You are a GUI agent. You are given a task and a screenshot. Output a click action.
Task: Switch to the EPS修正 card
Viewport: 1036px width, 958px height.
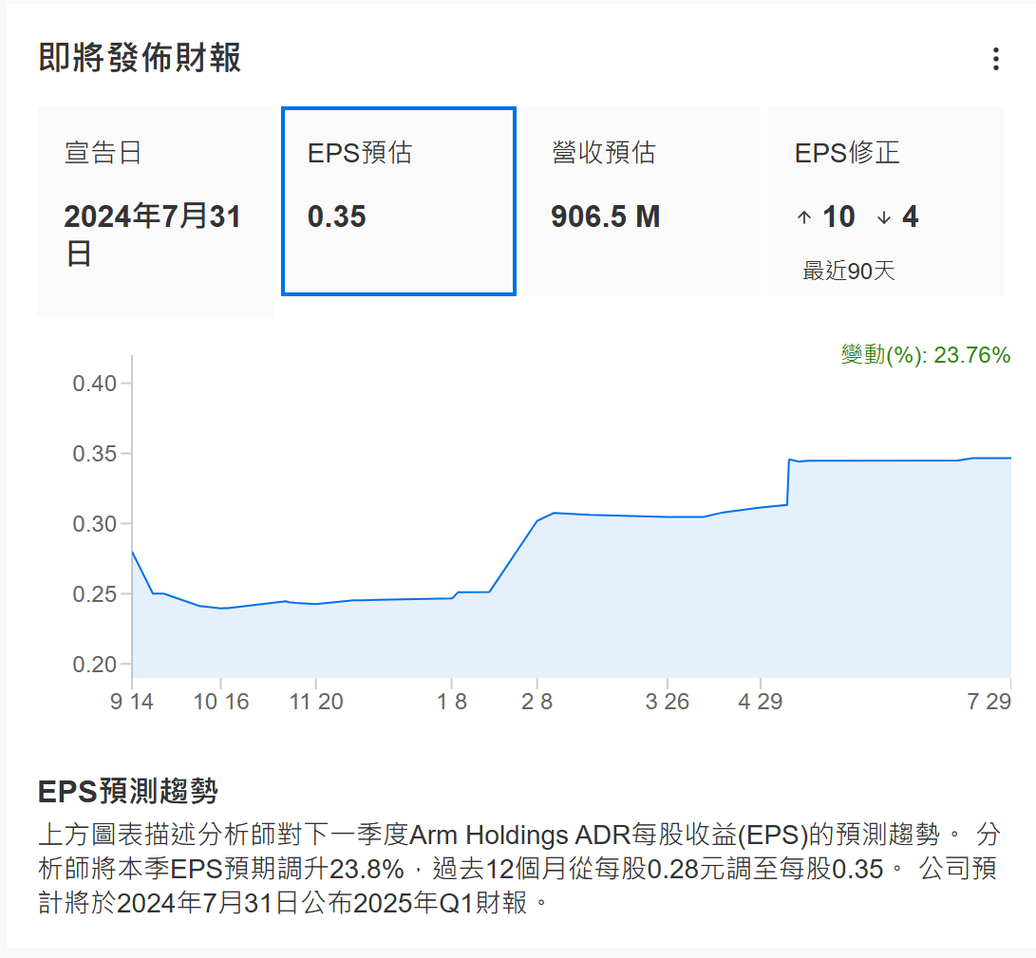(885, 200)
